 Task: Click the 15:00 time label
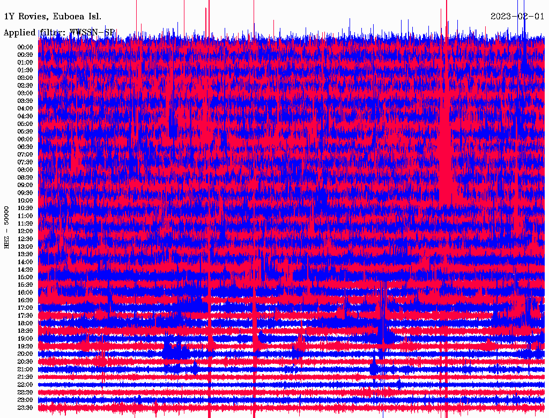pyautogui.click(x=25, y=277)
